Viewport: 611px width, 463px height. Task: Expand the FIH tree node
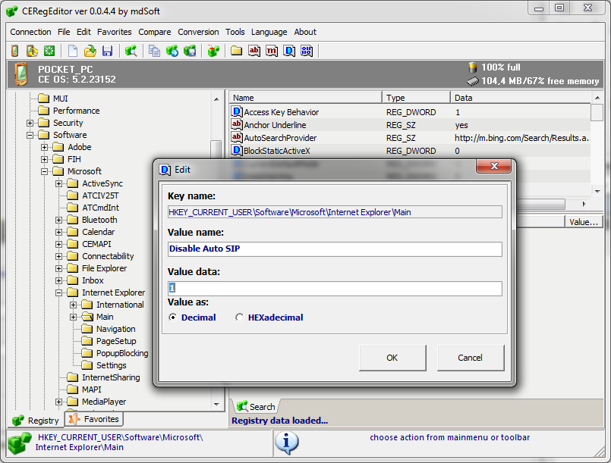pos(45,159)
